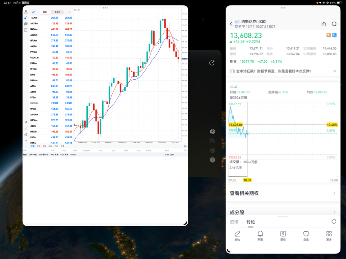Tap the pencil icon to edit the watchlist

coord(33,12)
